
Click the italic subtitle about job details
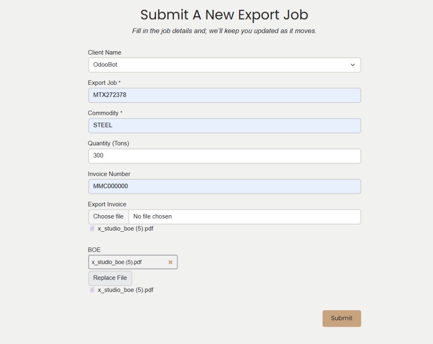tap(224, 31)
